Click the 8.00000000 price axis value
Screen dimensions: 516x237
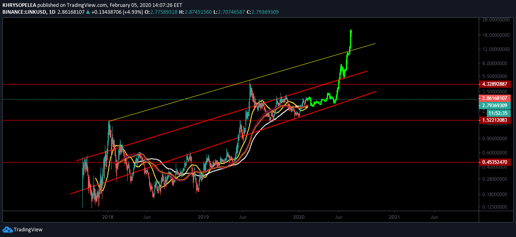point(495,63)
